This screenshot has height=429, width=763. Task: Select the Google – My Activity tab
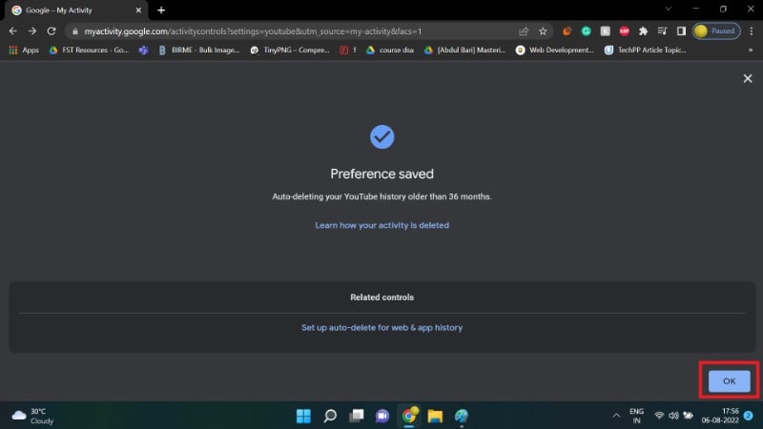click(75, 10)
